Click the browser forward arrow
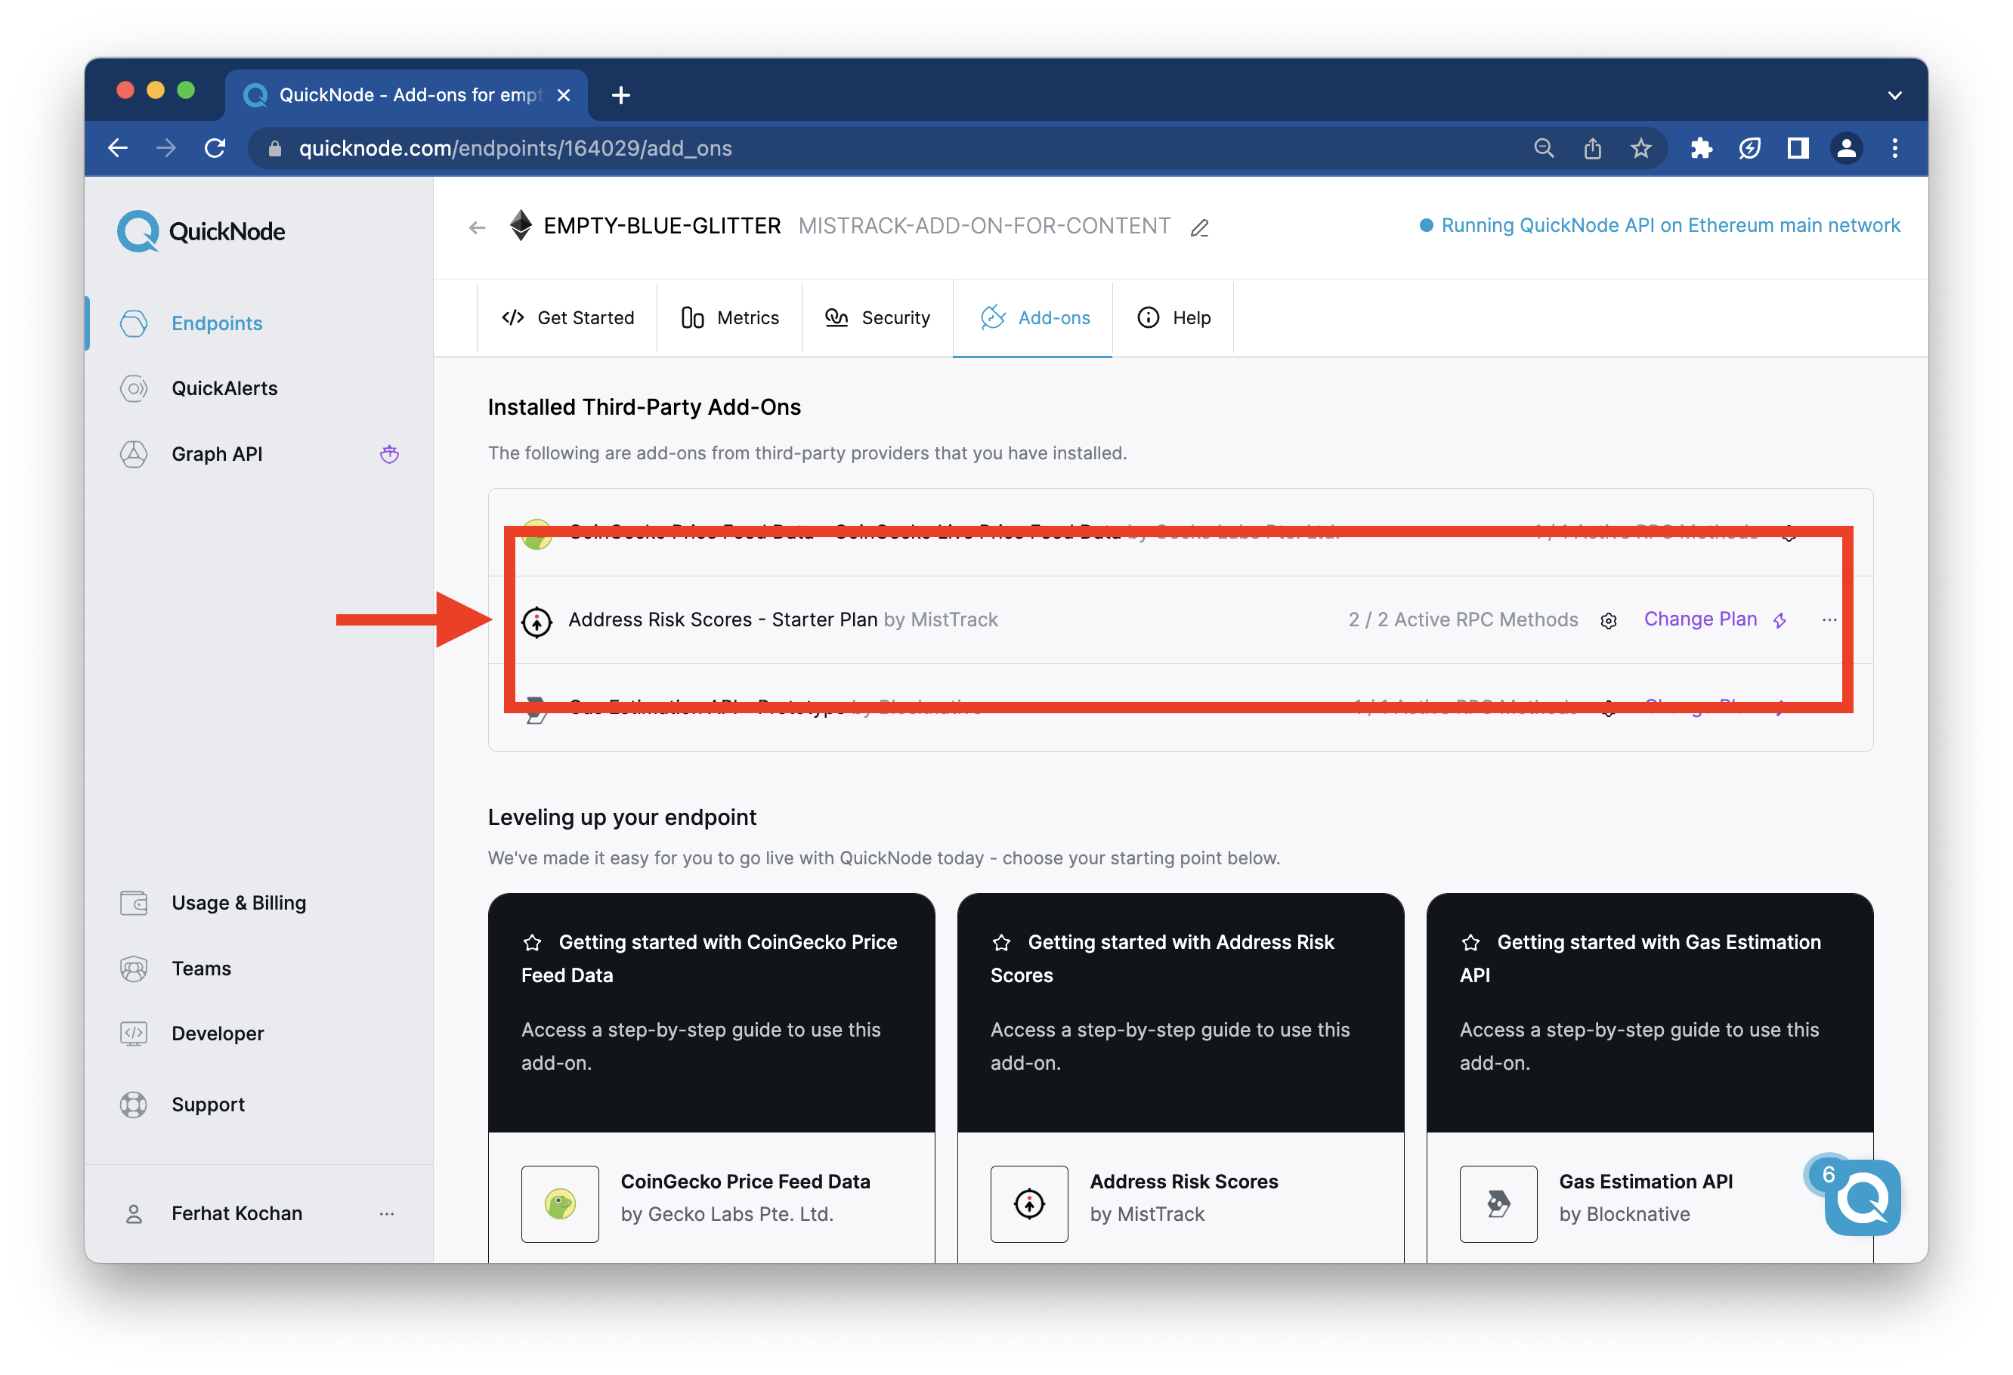Screen dimensions: 2013x1375 [x=165, y=148]
